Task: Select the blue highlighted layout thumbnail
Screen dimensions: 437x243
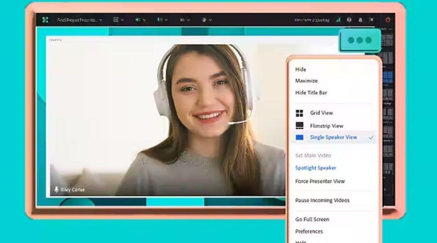Action: [x=387, y=77]
